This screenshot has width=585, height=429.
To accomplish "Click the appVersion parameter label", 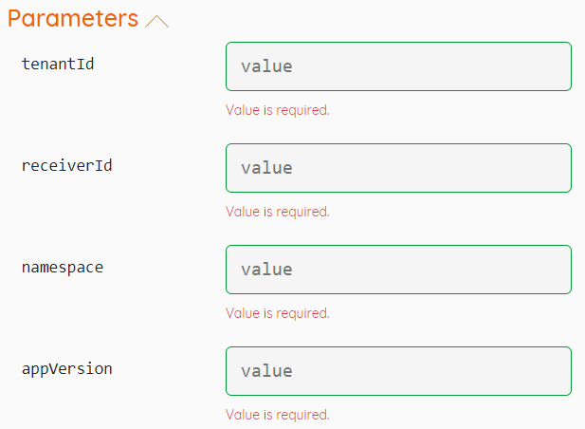I will pos(66,368).
